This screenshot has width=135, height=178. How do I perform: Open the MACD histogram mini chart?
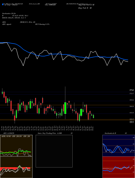coord(16,167)
